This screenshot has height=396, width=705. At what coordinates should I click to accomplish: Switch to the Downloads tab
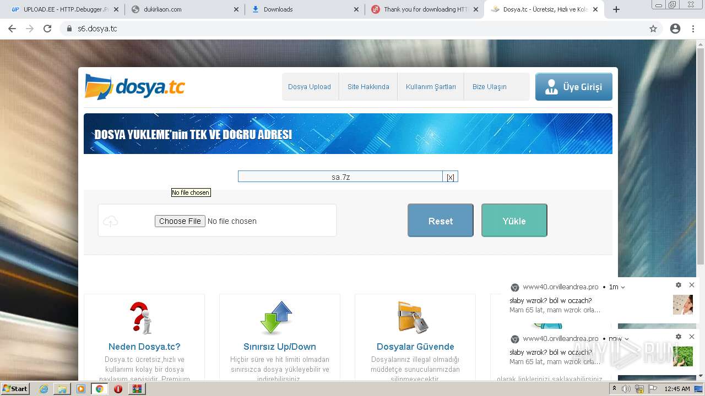(305, 9)
